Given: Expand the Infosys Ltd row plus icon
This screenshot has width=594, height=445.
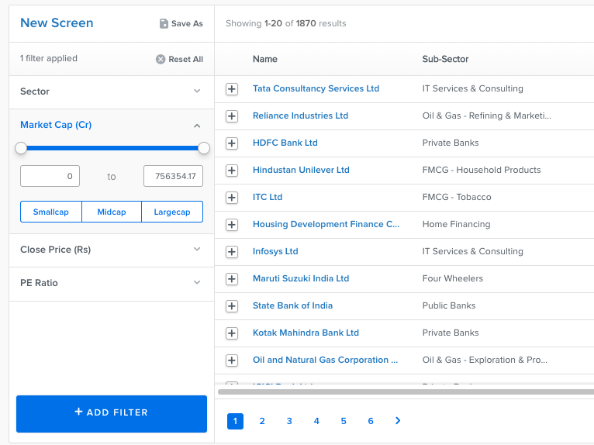Looking at the screenshot, I should tap(232, 252).
